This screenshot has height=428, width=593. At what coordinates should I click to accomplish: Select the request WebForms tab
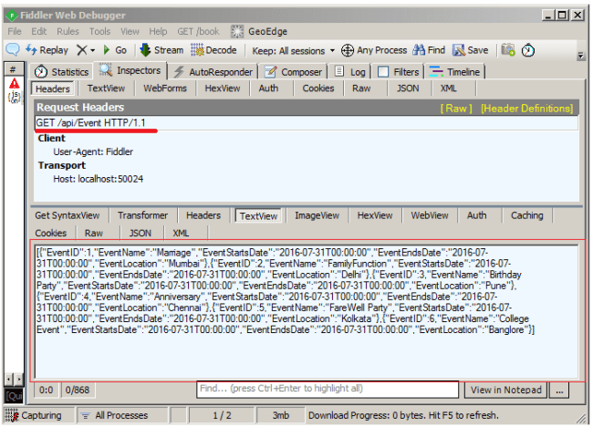pyautogui.click(x=165, y=89)
